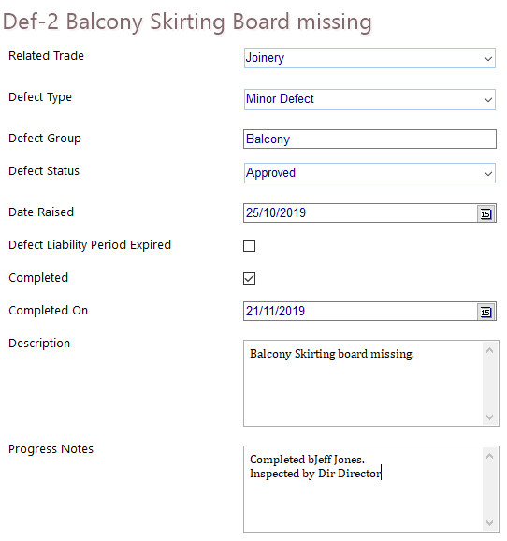Open the Completed On calendar picker icon

point(486,312)
